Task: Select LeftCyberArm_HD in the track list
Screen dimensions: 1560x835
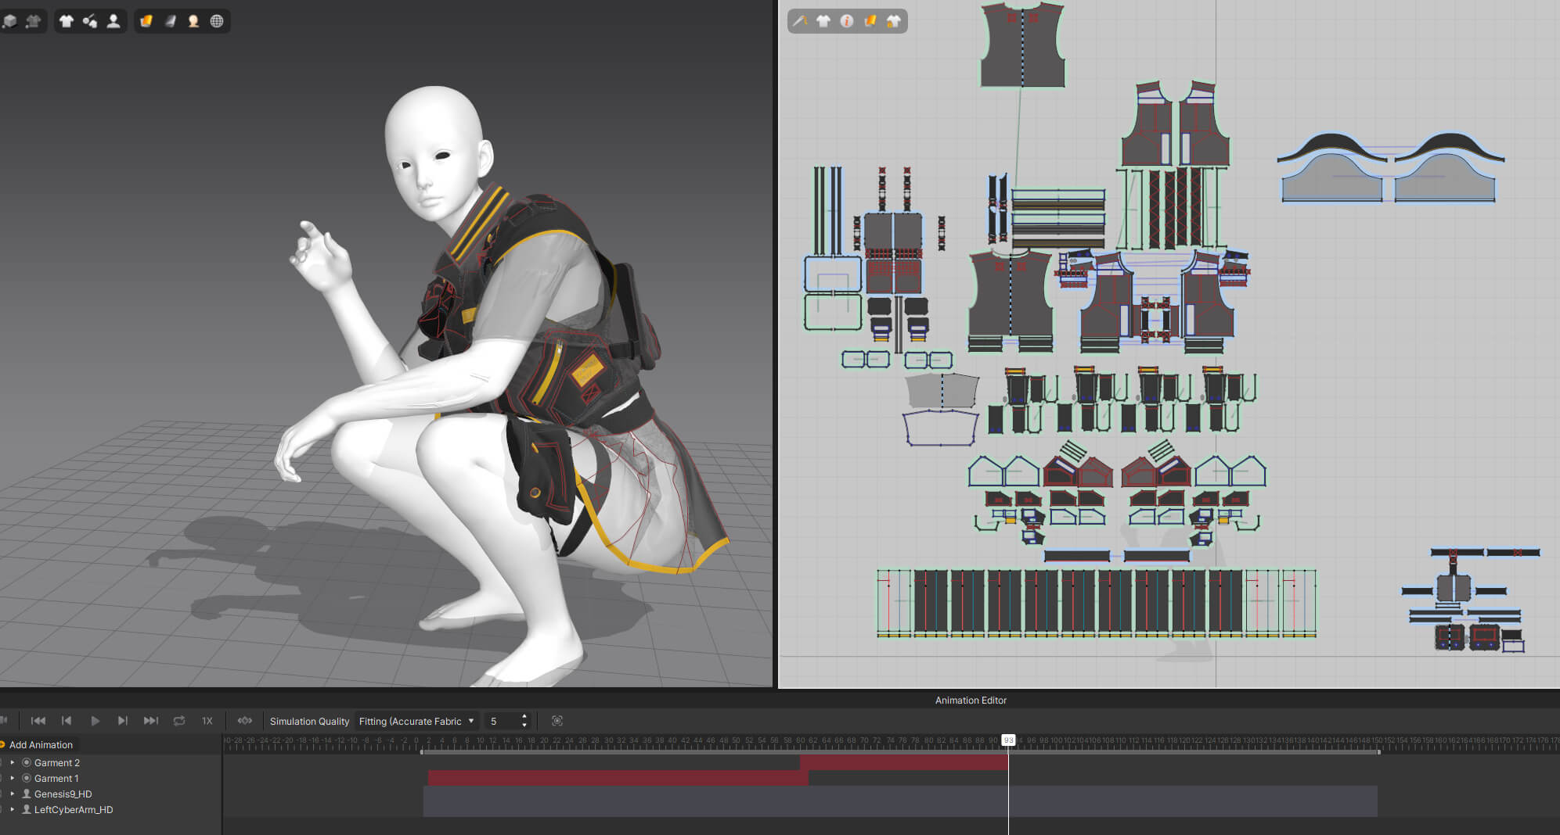Action: pos(74,809)
